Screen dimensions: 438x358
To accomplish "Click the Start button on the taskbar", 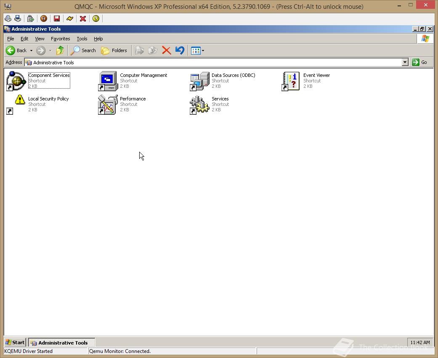I will 14,342.
